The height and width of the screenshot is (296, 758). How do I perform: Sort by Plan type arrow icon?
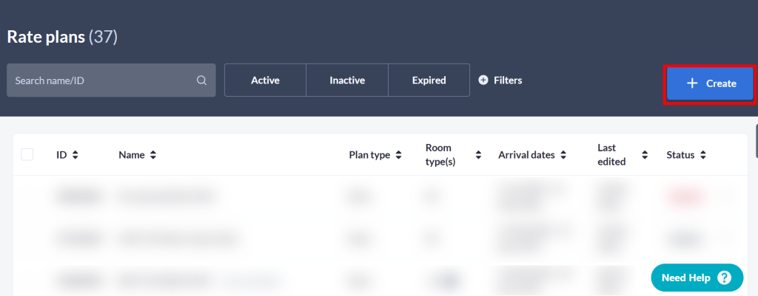(x=398, y=155)
